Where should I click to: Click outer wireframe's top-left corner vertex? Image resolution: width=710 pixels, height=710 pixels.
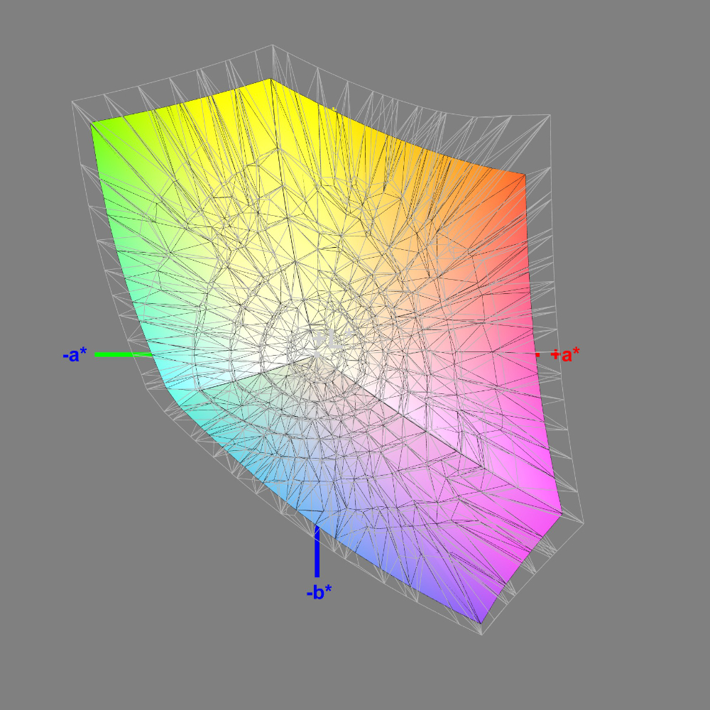[72, 102]
